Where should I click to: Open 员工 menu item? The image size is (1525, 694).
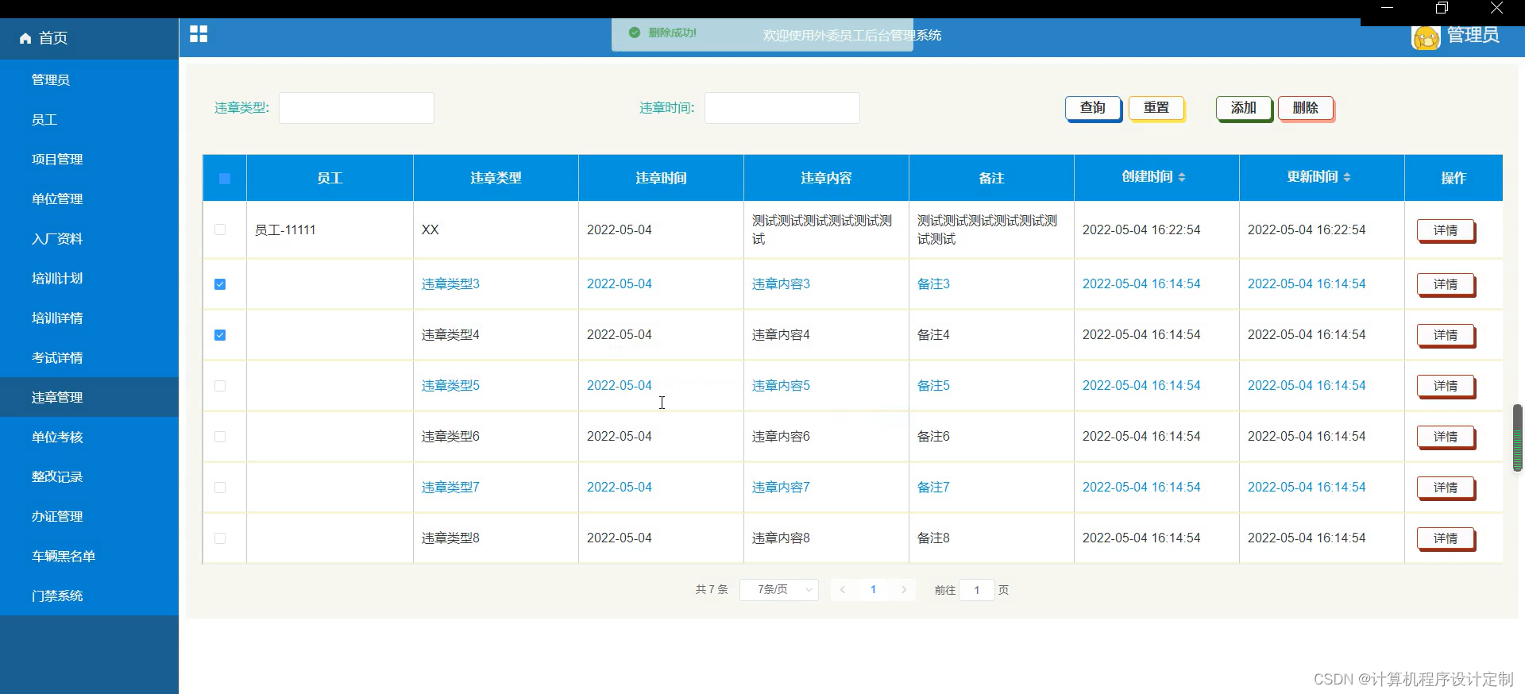click(x=89, y=119)
